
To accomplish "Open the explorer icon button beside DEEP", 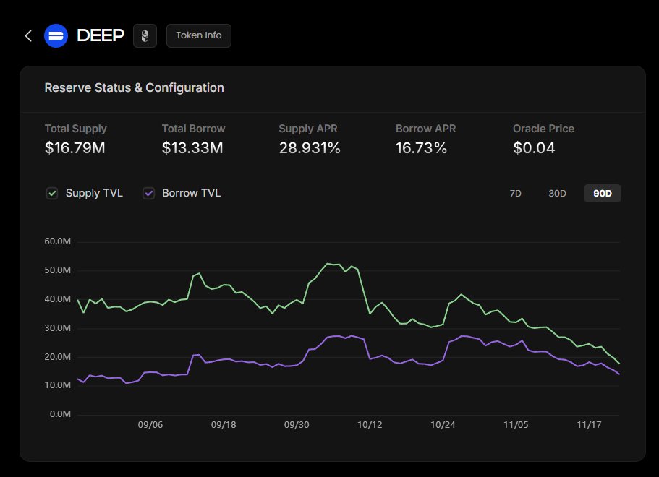I will point(145,35).
